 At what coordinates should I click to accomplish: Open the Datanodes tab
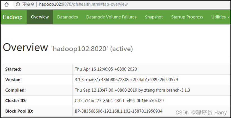(67, 17)
